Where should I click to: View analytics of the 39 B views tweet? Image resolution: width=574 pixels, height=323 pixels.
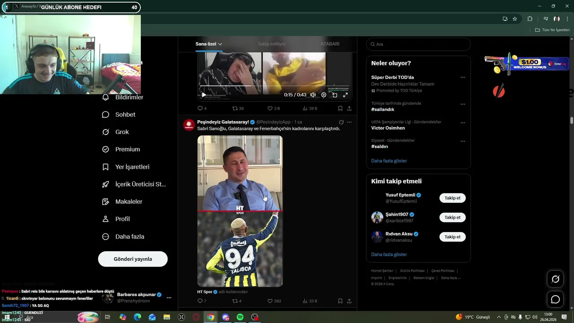[310, 108]
